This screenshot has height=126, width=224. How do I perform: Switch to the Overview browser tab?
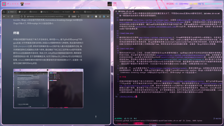[x=55, y=12]
